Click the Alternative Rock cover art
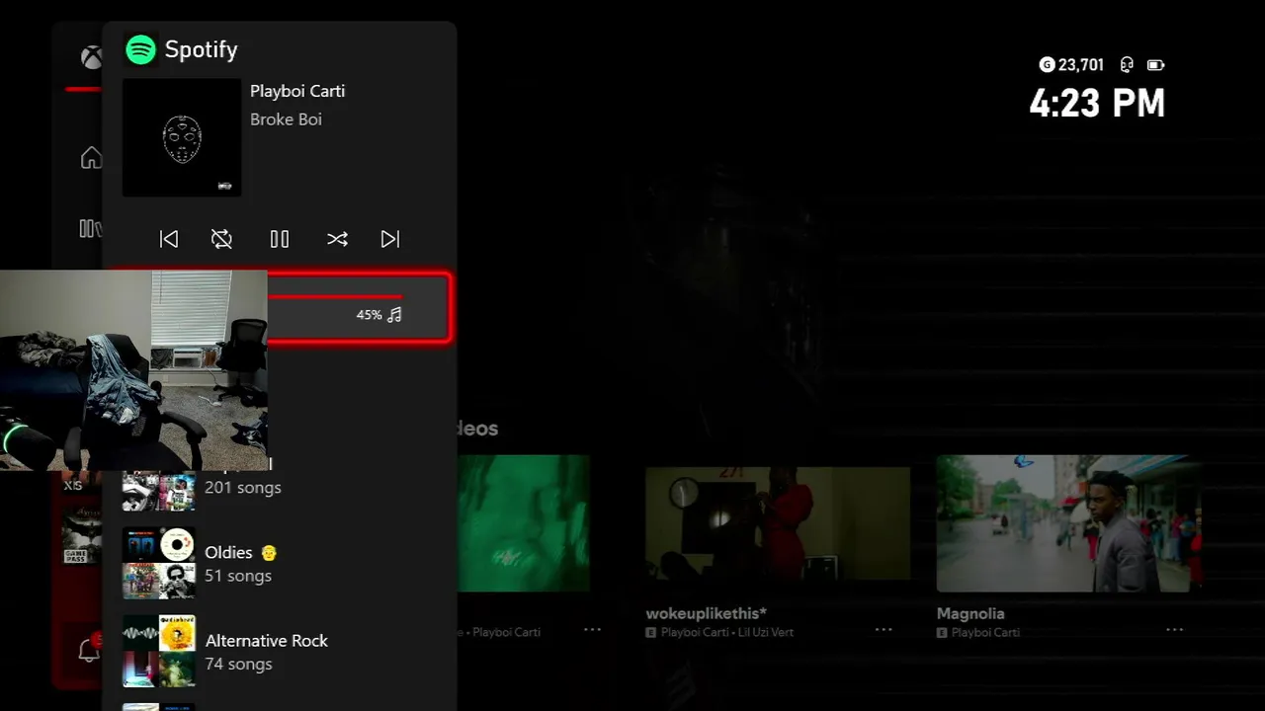Image resolution: width=1265 pixels, height=711 pixels. [x=158, y=651]
